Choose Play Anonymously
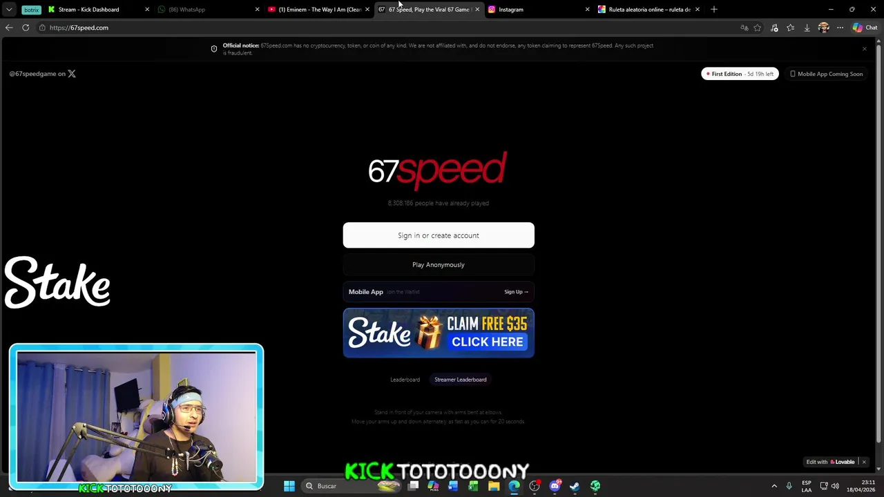This screenshot has height=497, width=884. coord(439,264)
